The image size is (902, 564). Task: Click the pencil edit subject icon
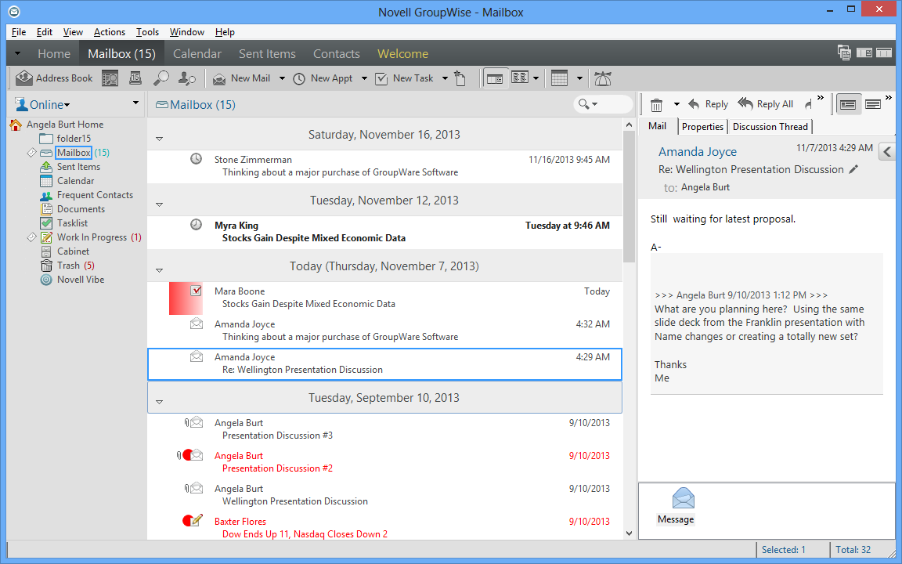pyautogui.click(x=853, y=169)
